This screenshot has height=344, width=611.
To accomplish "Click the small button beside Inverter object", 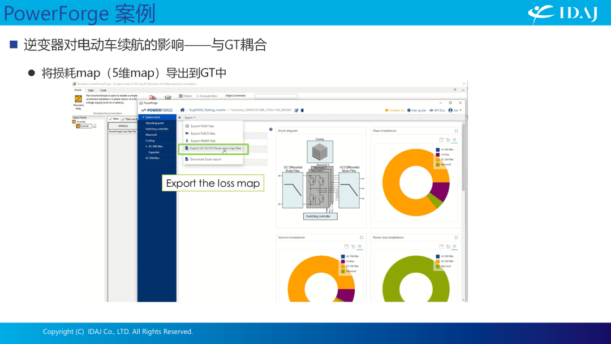I will tap(94, 126).
